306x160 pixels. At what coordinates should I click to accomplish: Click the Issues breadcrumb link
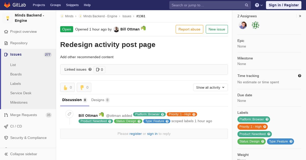click(x=127, y=16)
